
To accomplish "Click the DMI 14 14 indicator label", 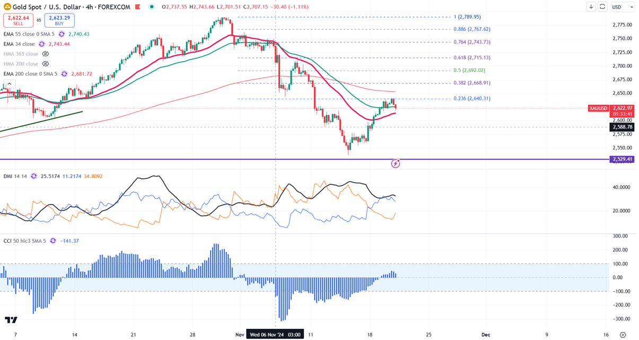I will (15, 176).
